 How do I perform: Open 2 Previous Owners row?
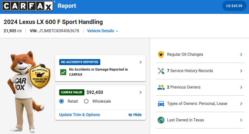(x=200, y=87)
